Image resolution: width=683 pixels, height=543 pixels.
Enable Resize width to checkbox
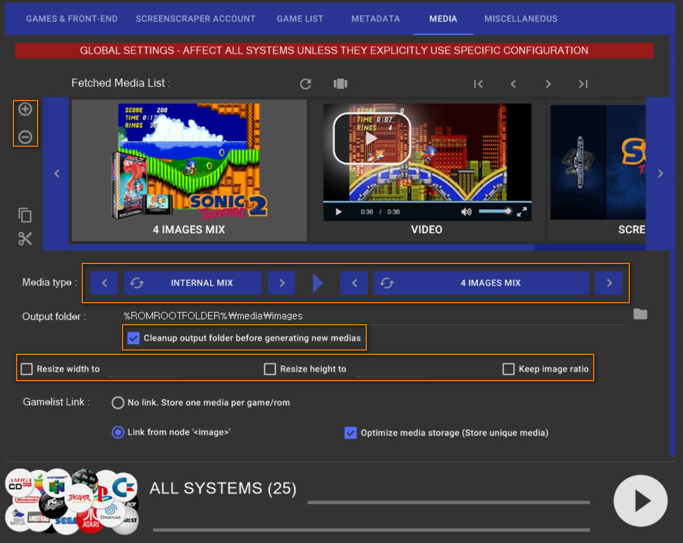tap(26, 369)
